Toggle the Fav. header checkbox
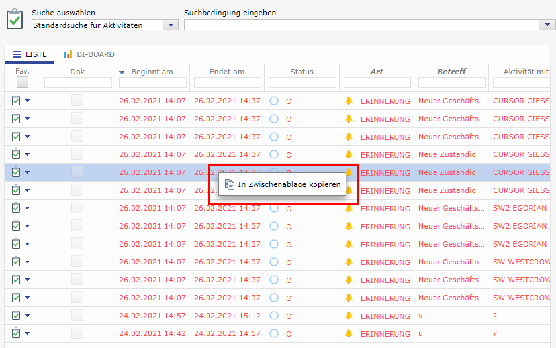The height and width of the screenshot is (348, 556). coord(23,82)
